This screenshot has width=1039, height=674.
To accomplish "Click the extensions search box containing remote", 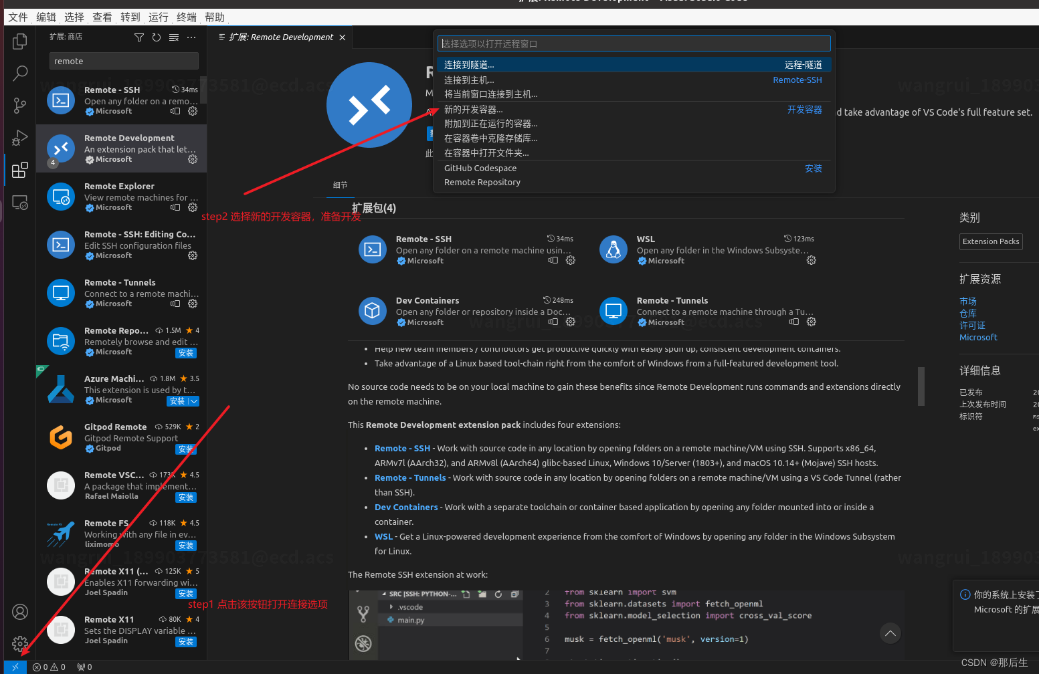I will click(124, 61).
